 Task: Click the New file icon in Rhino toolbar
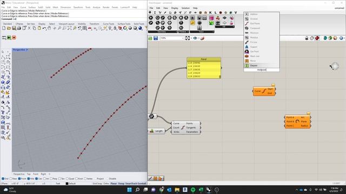point(4,28)
